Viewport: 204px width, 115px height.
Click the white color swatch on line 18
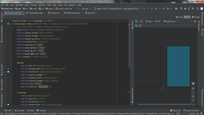(x=8, y=72)
